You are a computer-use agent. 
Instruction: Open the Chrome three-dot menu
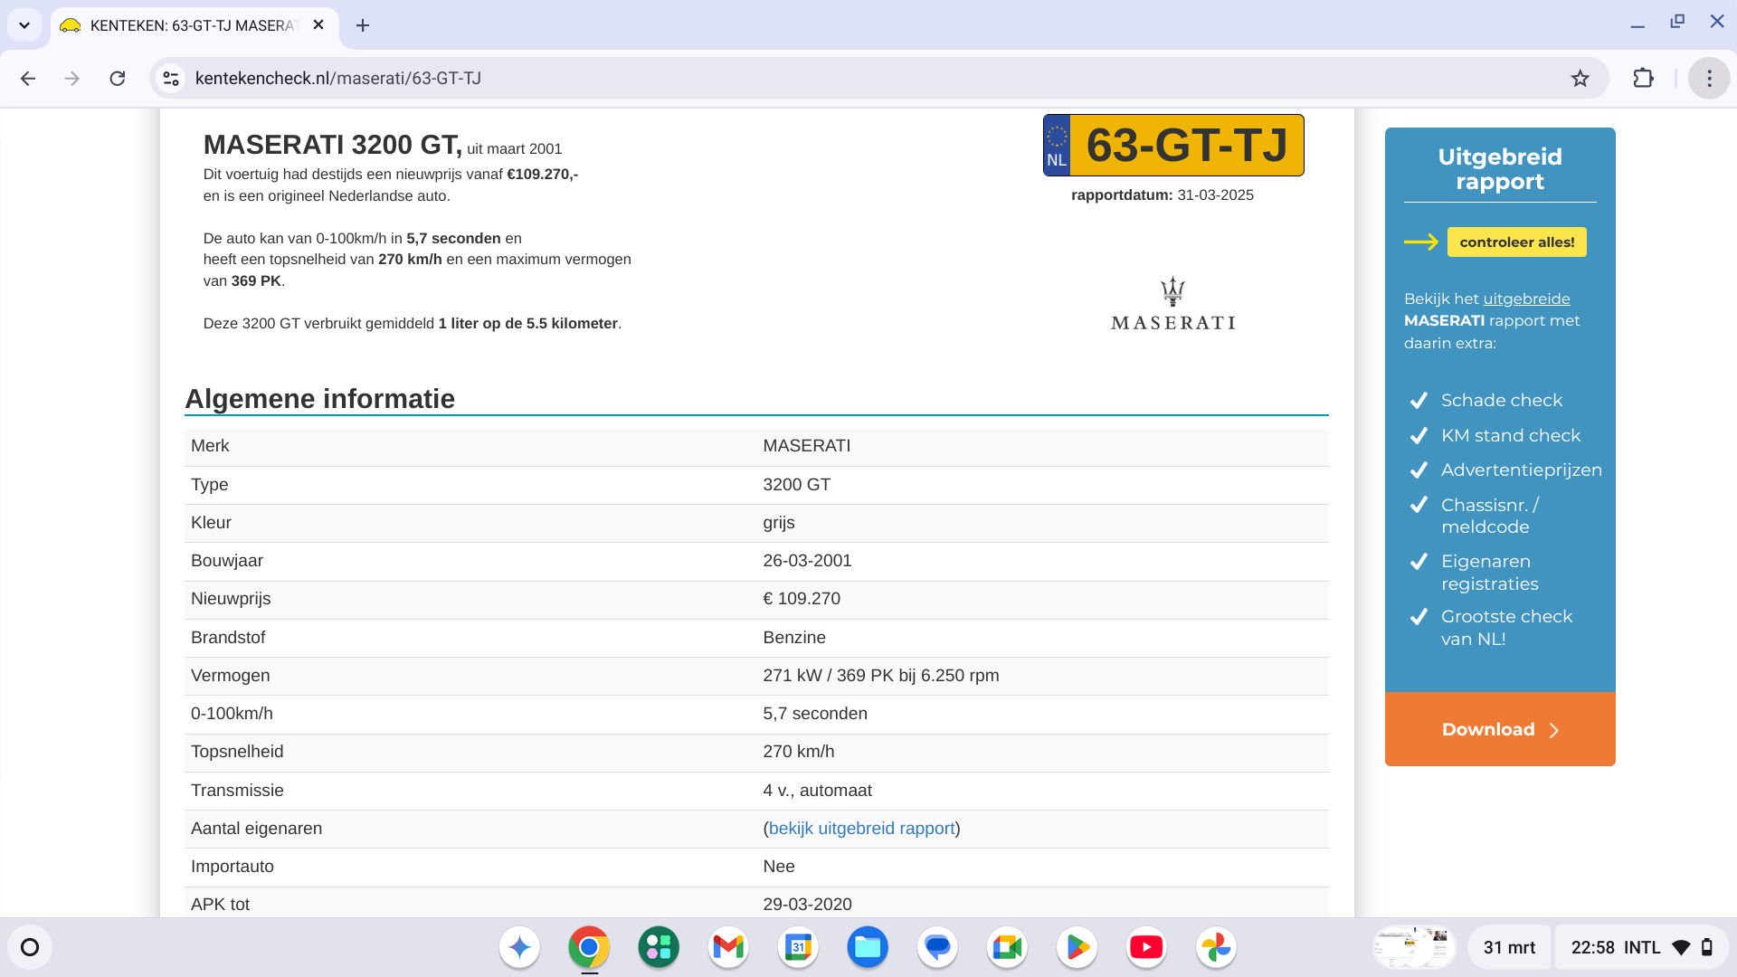1709,79
